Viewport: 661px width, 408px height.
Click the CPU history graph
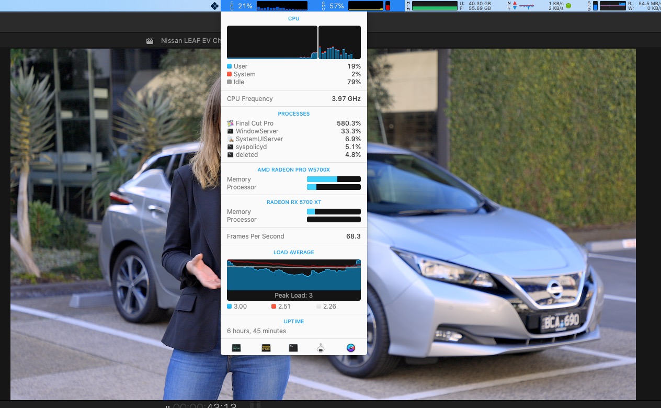point(272,42)
